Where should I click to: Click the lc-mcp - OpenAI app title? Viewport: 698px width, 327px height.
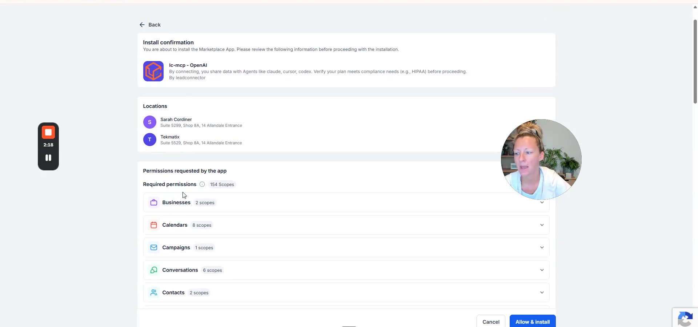(188, 65)
